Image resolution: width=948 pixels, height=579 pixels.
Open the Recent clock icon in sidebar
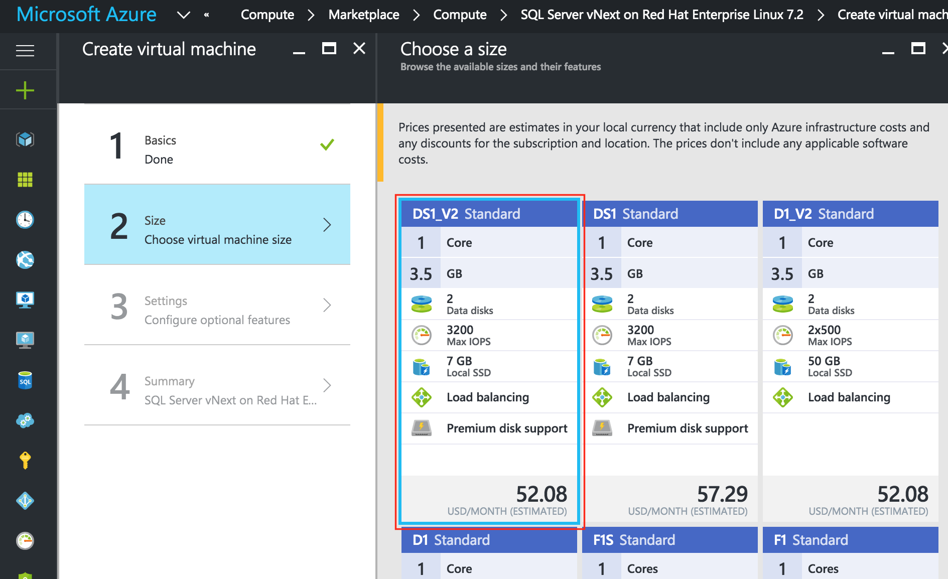pyautogui.click(x=25, y=219)
